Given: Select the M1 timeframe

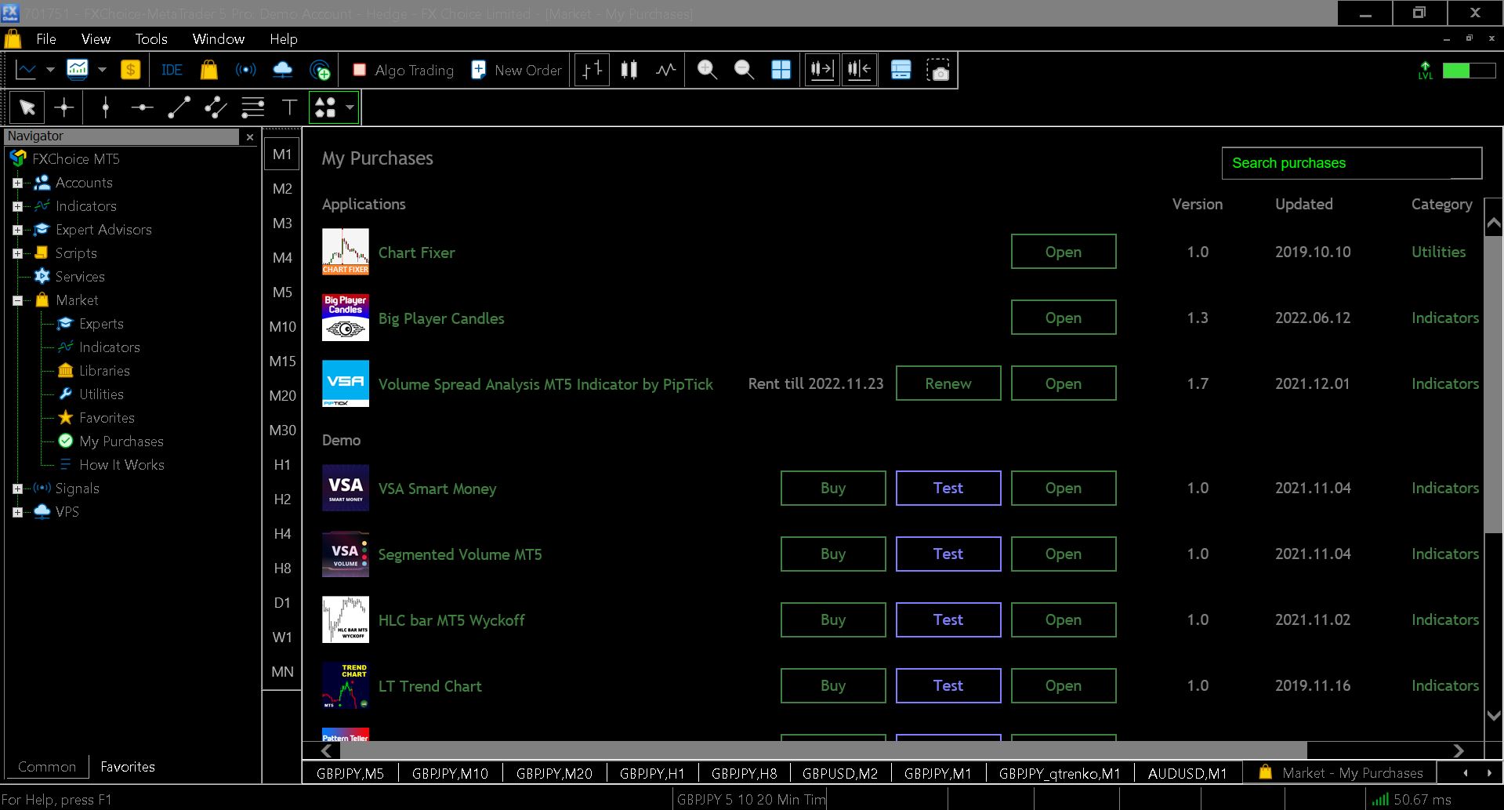Looking at the screenshot, I should (x=282, y=154).
